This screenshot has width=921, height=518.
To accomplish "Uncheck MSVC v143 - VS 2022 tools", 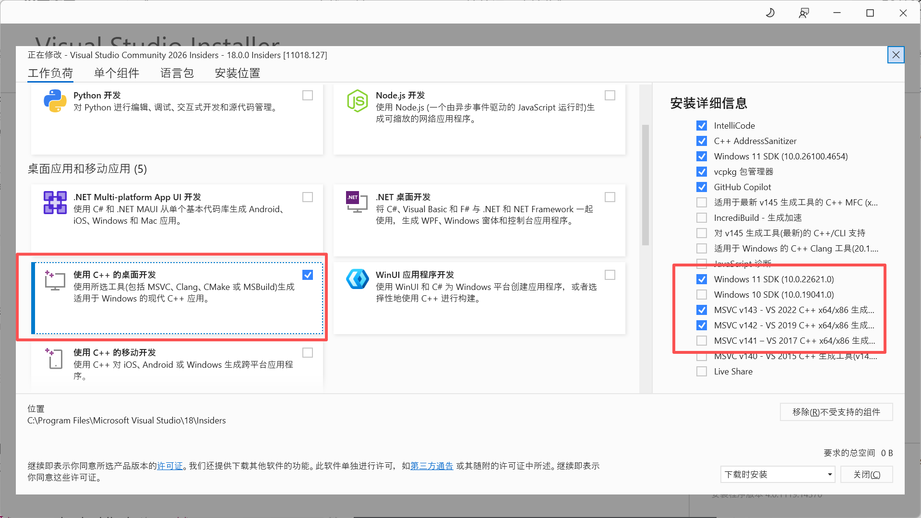I will (702, 310).
